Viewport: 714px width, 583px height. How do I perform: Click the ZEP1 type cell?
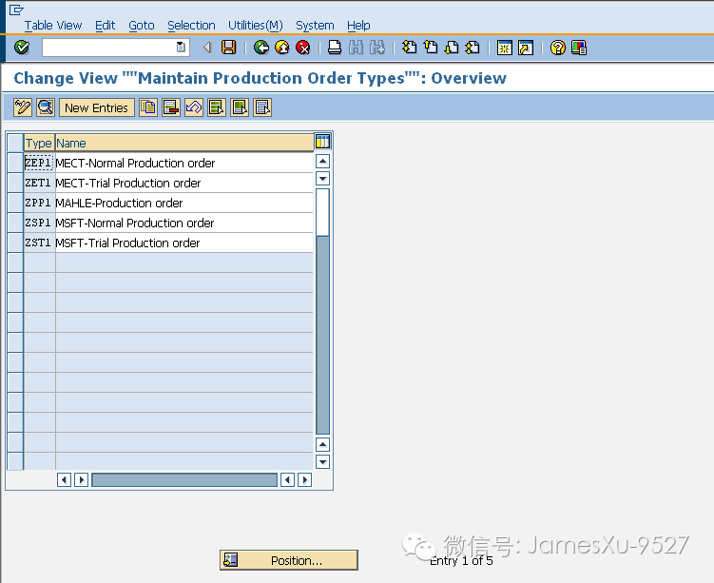pos(39,163)
